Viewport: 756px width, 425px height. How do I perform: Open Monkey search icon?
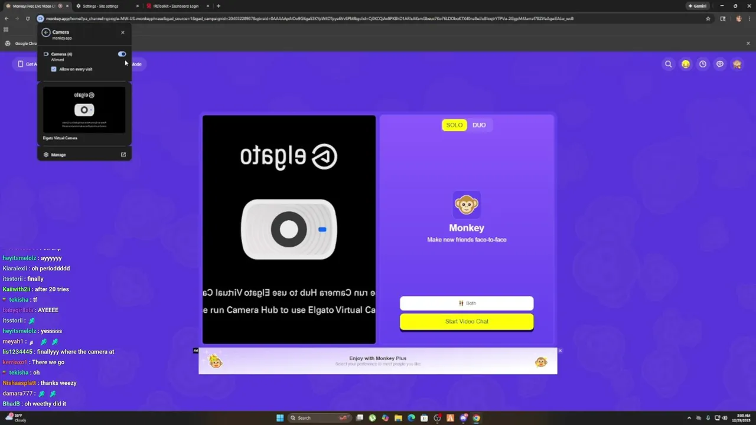pyautogui.click(x=669, y=64)
